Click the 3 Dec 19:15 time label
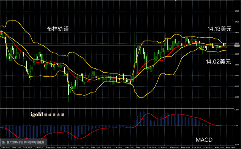Viewport: 241px width, 149px height. coord(129,148)
